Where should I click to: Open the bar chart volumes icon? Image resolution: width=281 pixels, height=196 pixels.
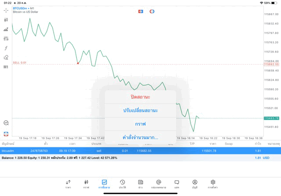coord(6,29)
